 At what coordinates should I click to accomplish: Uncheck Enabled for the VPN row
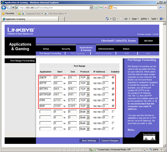[x=113, y=100]
